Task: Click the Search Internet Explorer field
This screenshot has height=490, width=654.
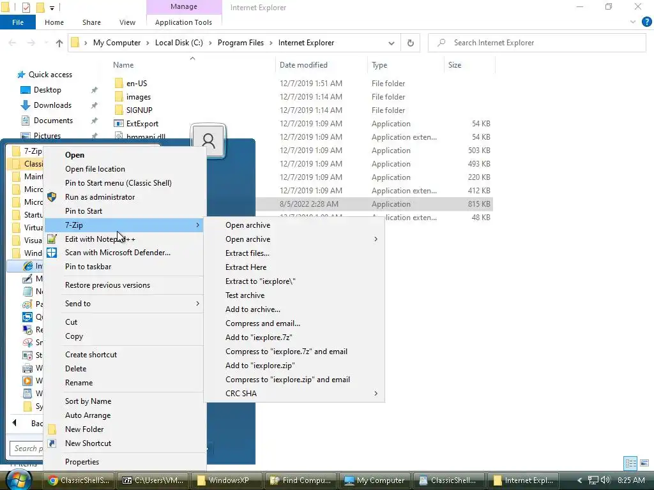Action: click(x=537, y=43)
